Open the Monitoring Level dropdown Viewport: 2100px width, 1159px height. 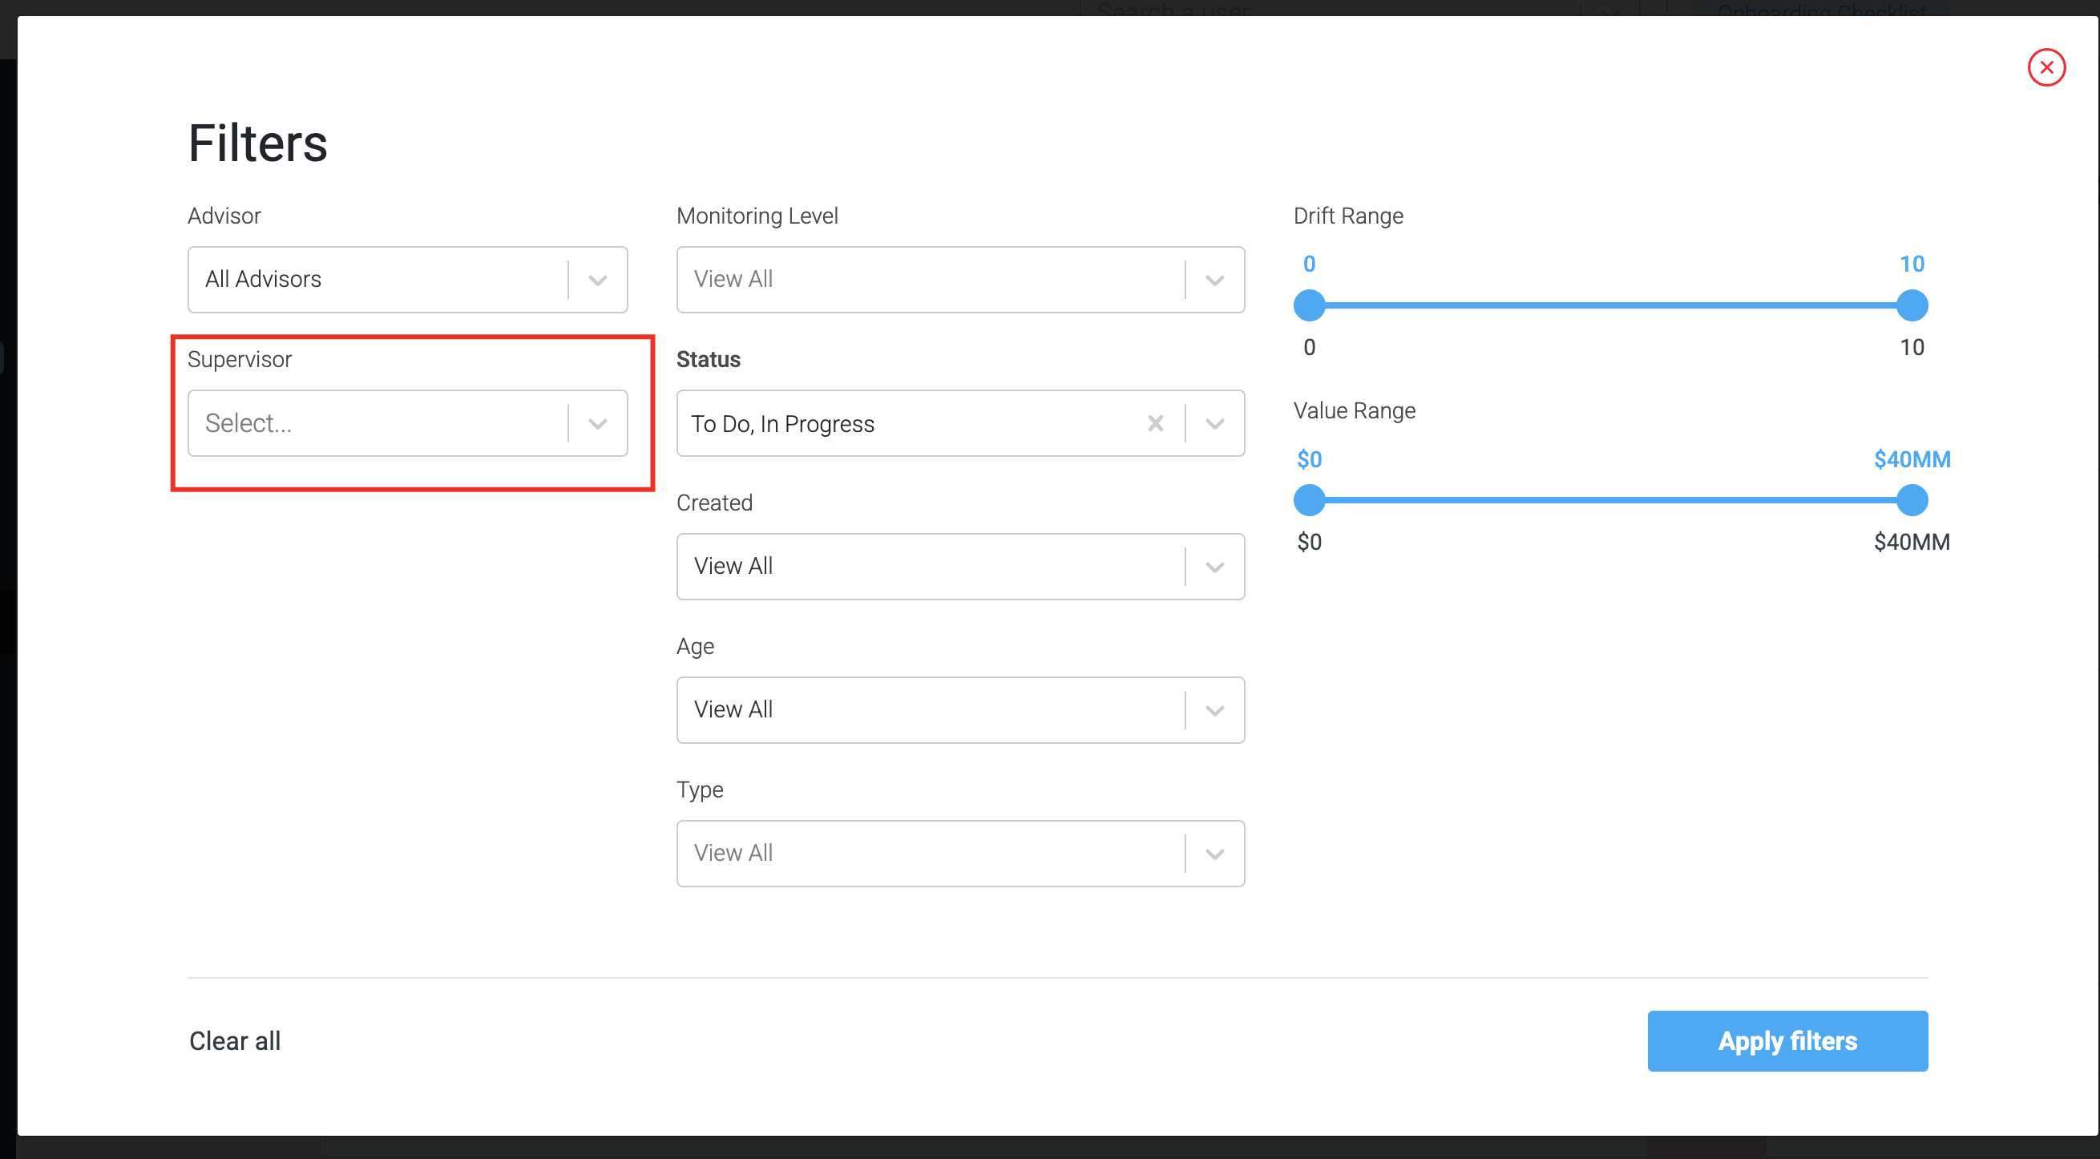point(960,280)
